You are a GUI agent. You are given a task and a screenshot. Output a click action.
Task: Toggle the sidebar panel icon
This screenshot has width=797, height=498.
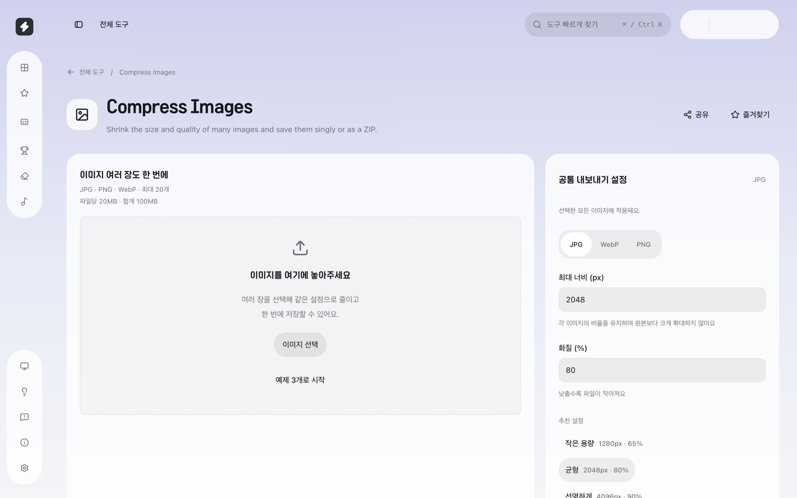pyautogui.click(x=79, y=24)
